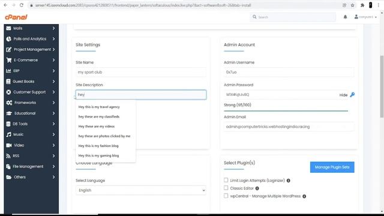384x216 pixels.
Task: Open notifications bell icon in header
Action: [x=345, y=17]
